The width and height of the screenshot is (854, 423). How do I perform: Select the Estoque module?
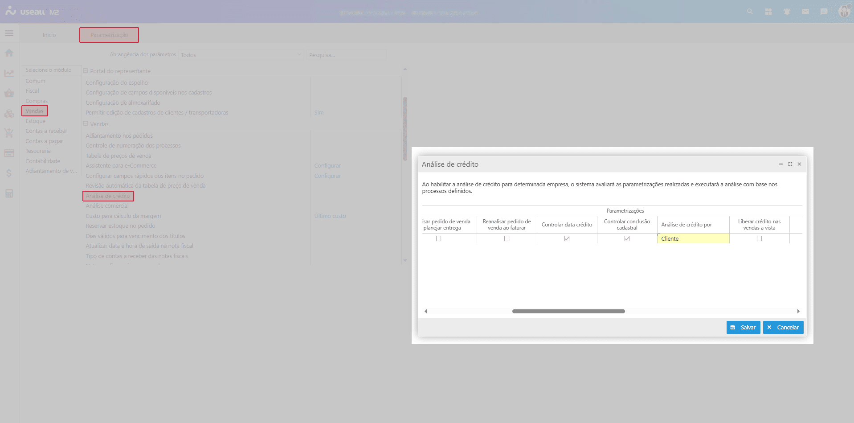click(x=36, y=121)
